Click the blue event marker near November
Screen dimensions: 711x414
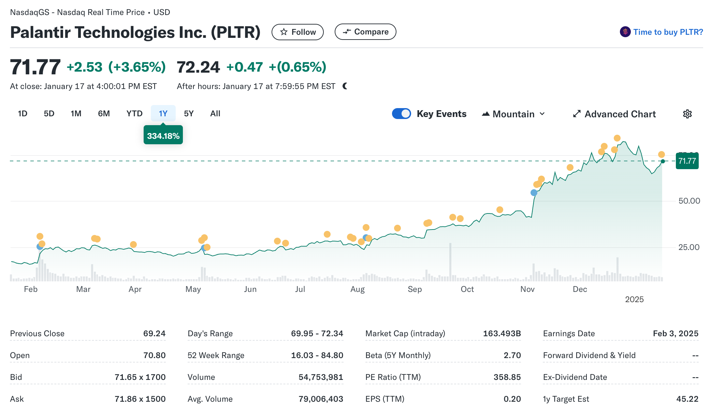[x=534, y=193]
